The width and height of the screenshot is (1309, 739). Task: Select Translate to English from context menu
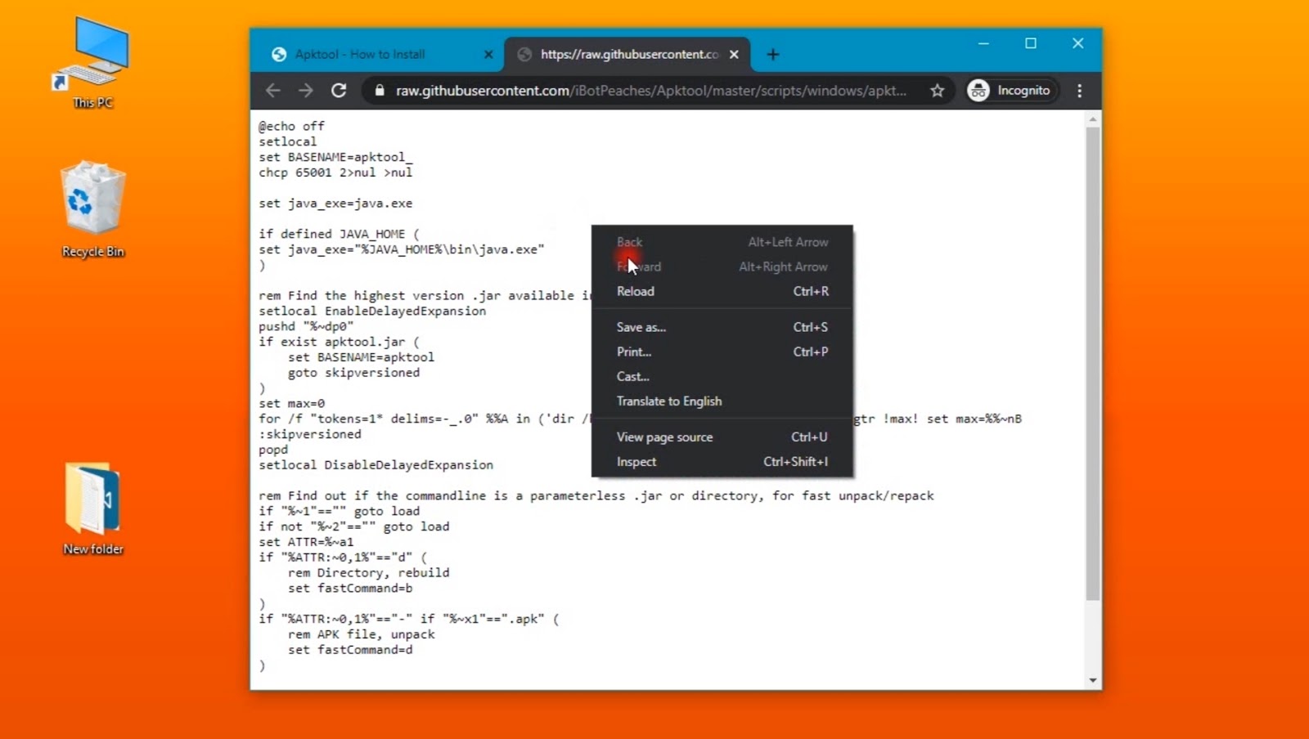(x=669, y=401)
